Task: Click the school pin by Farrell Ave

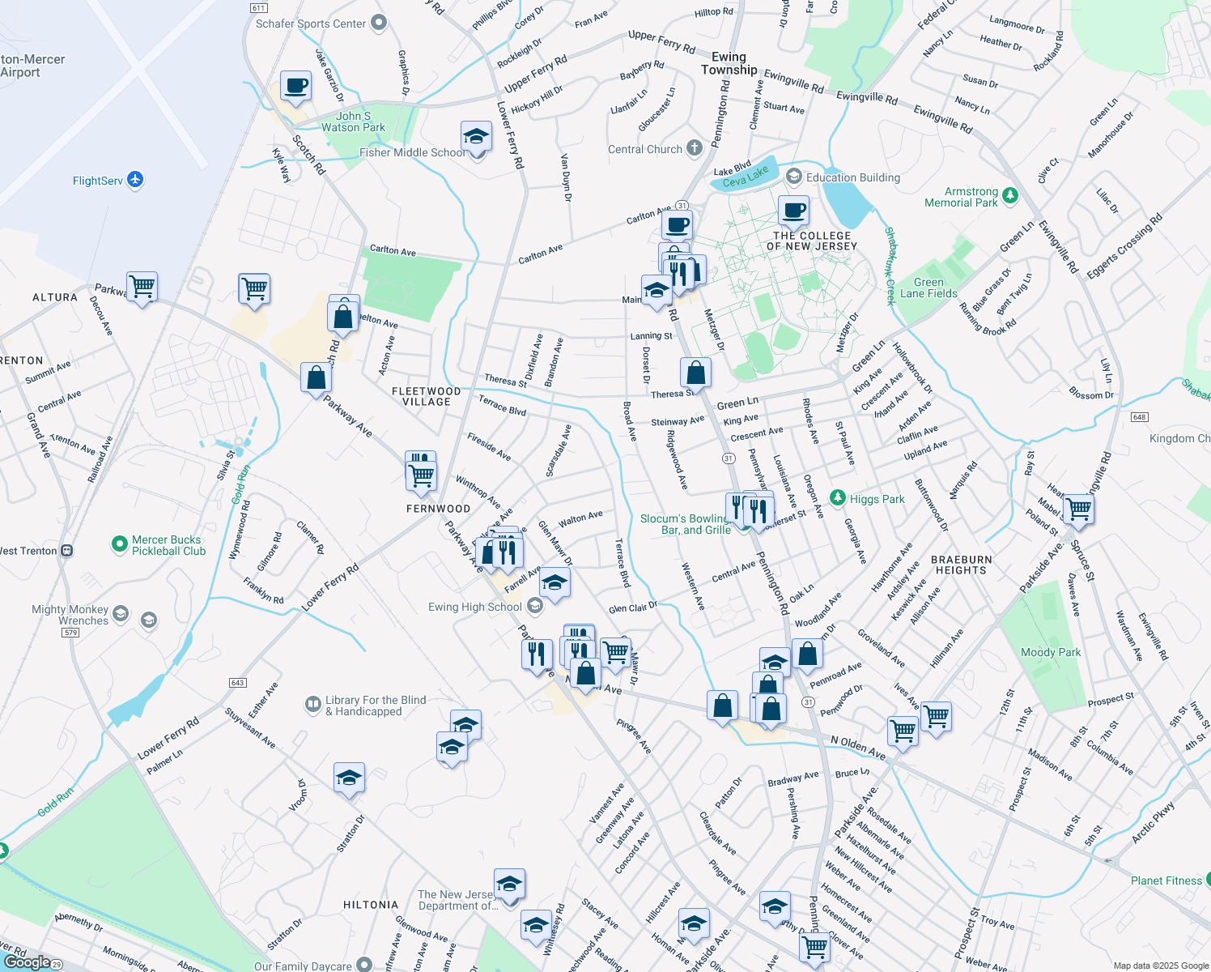Action: point(555,584)
